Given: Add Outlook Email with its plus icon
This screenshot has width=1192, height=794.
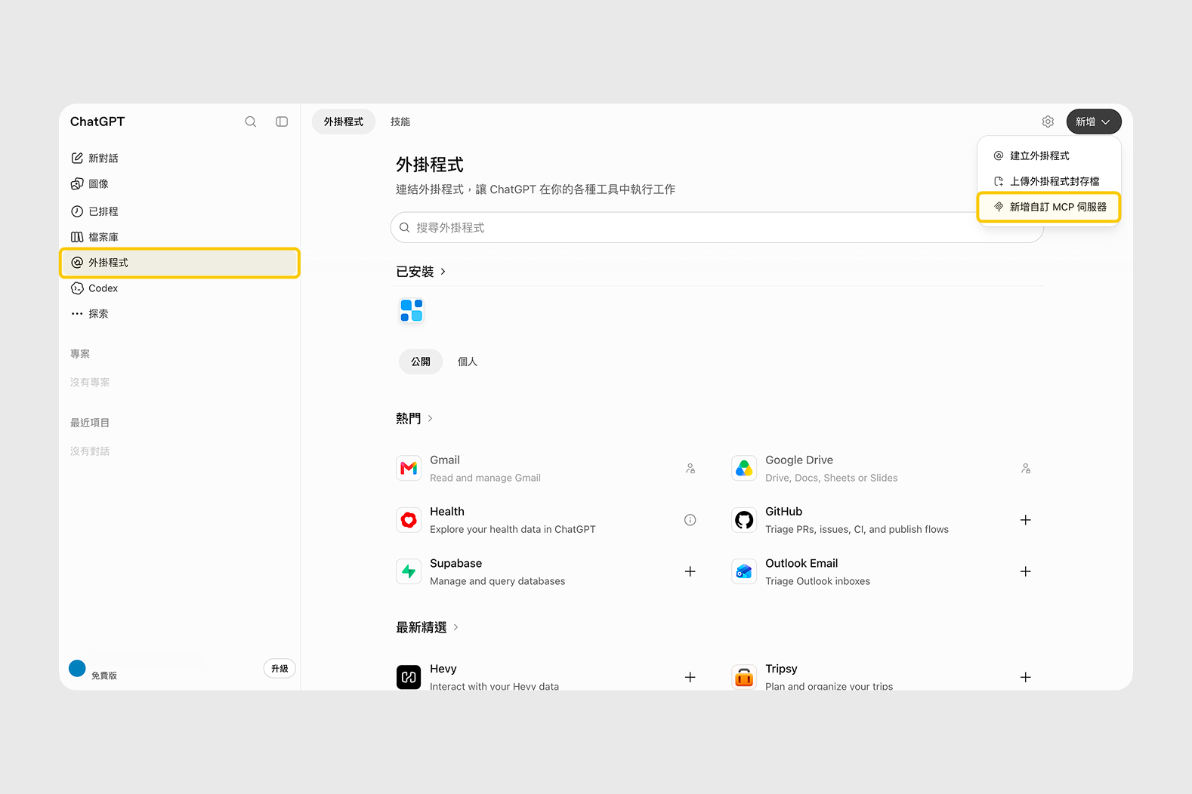Looking at the screenshot, I should click(x=1025, y=571).
